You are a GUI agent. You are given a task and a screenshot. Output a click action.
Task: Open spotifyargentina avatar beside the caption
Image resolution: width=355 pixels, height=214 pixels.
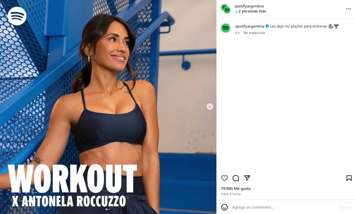click(x=226, y=28)
